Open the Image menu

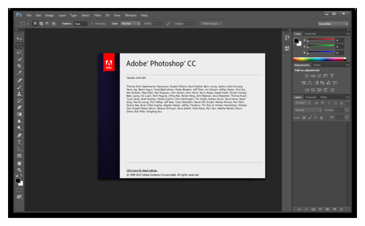click(49, 16)
